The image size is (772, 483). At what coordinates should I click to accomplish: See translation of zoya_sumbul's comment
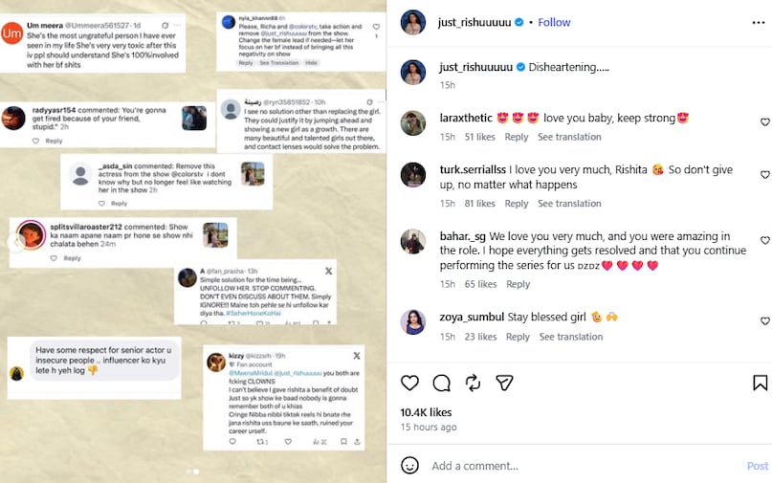(x=571, y=337)
